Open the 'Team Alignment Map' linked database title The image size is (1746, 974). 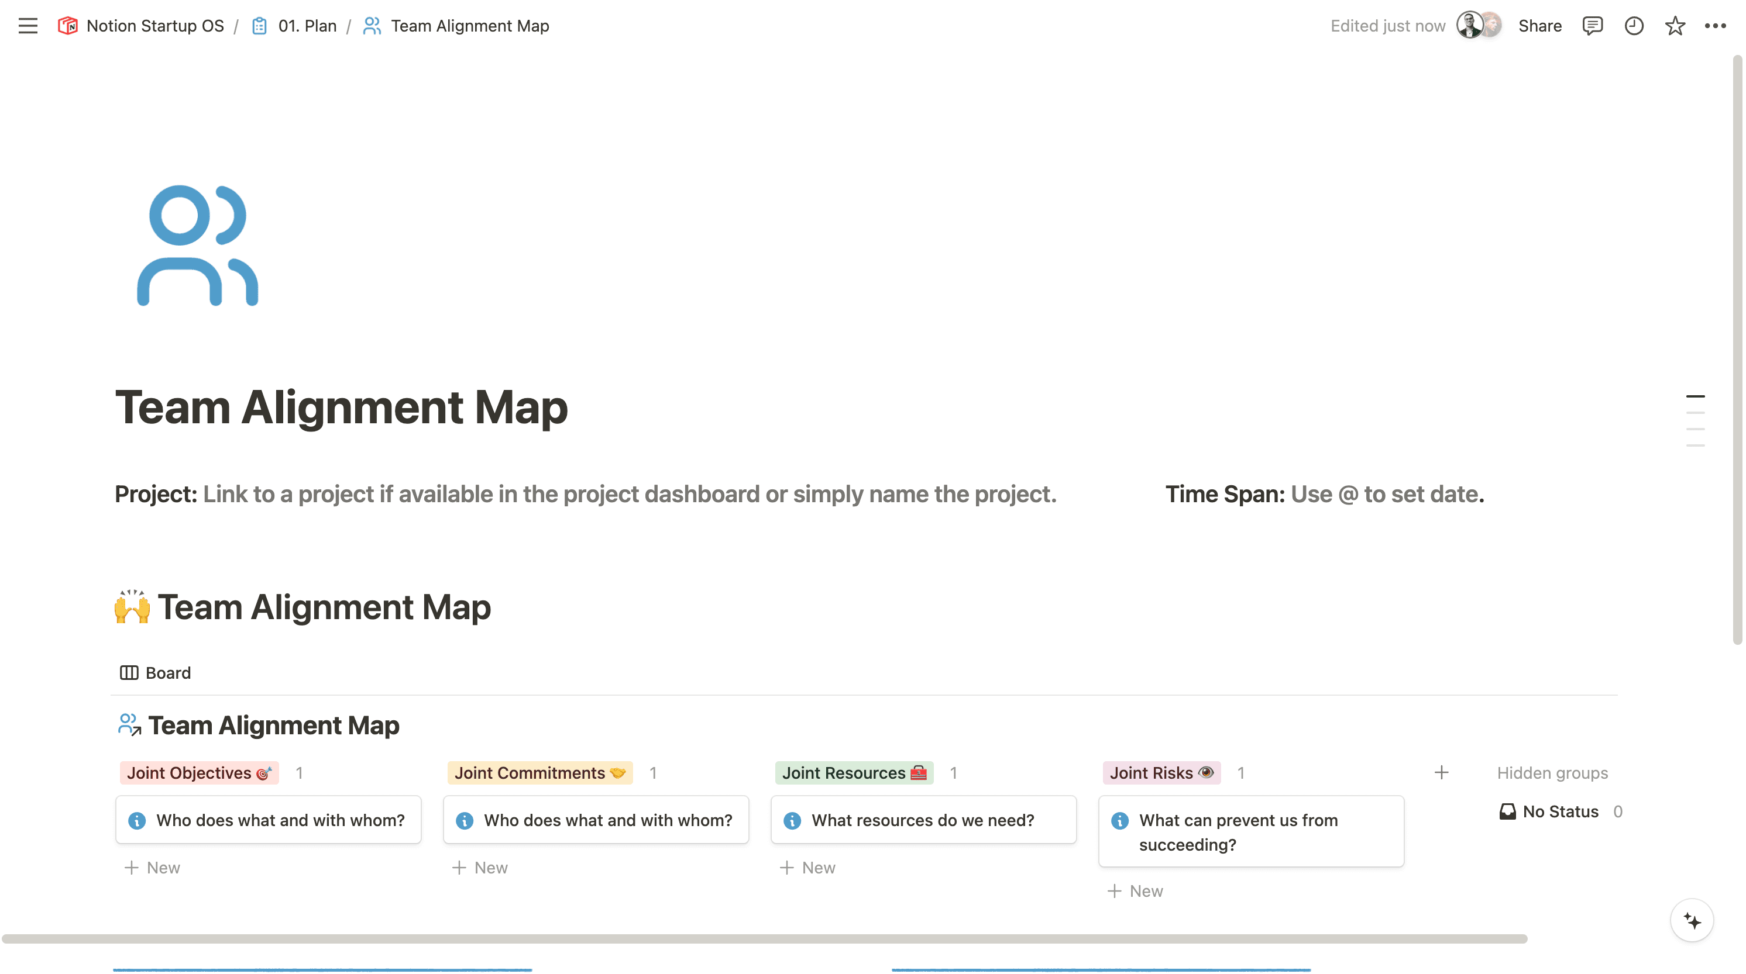(x=274, y=725)
